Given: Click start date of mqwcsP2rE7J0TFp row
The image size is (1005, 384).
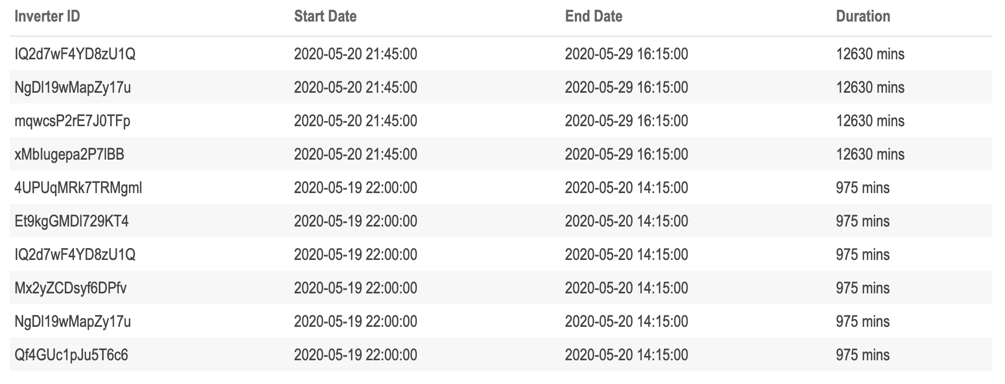Looking at the screenshot, I should [356, 121].
